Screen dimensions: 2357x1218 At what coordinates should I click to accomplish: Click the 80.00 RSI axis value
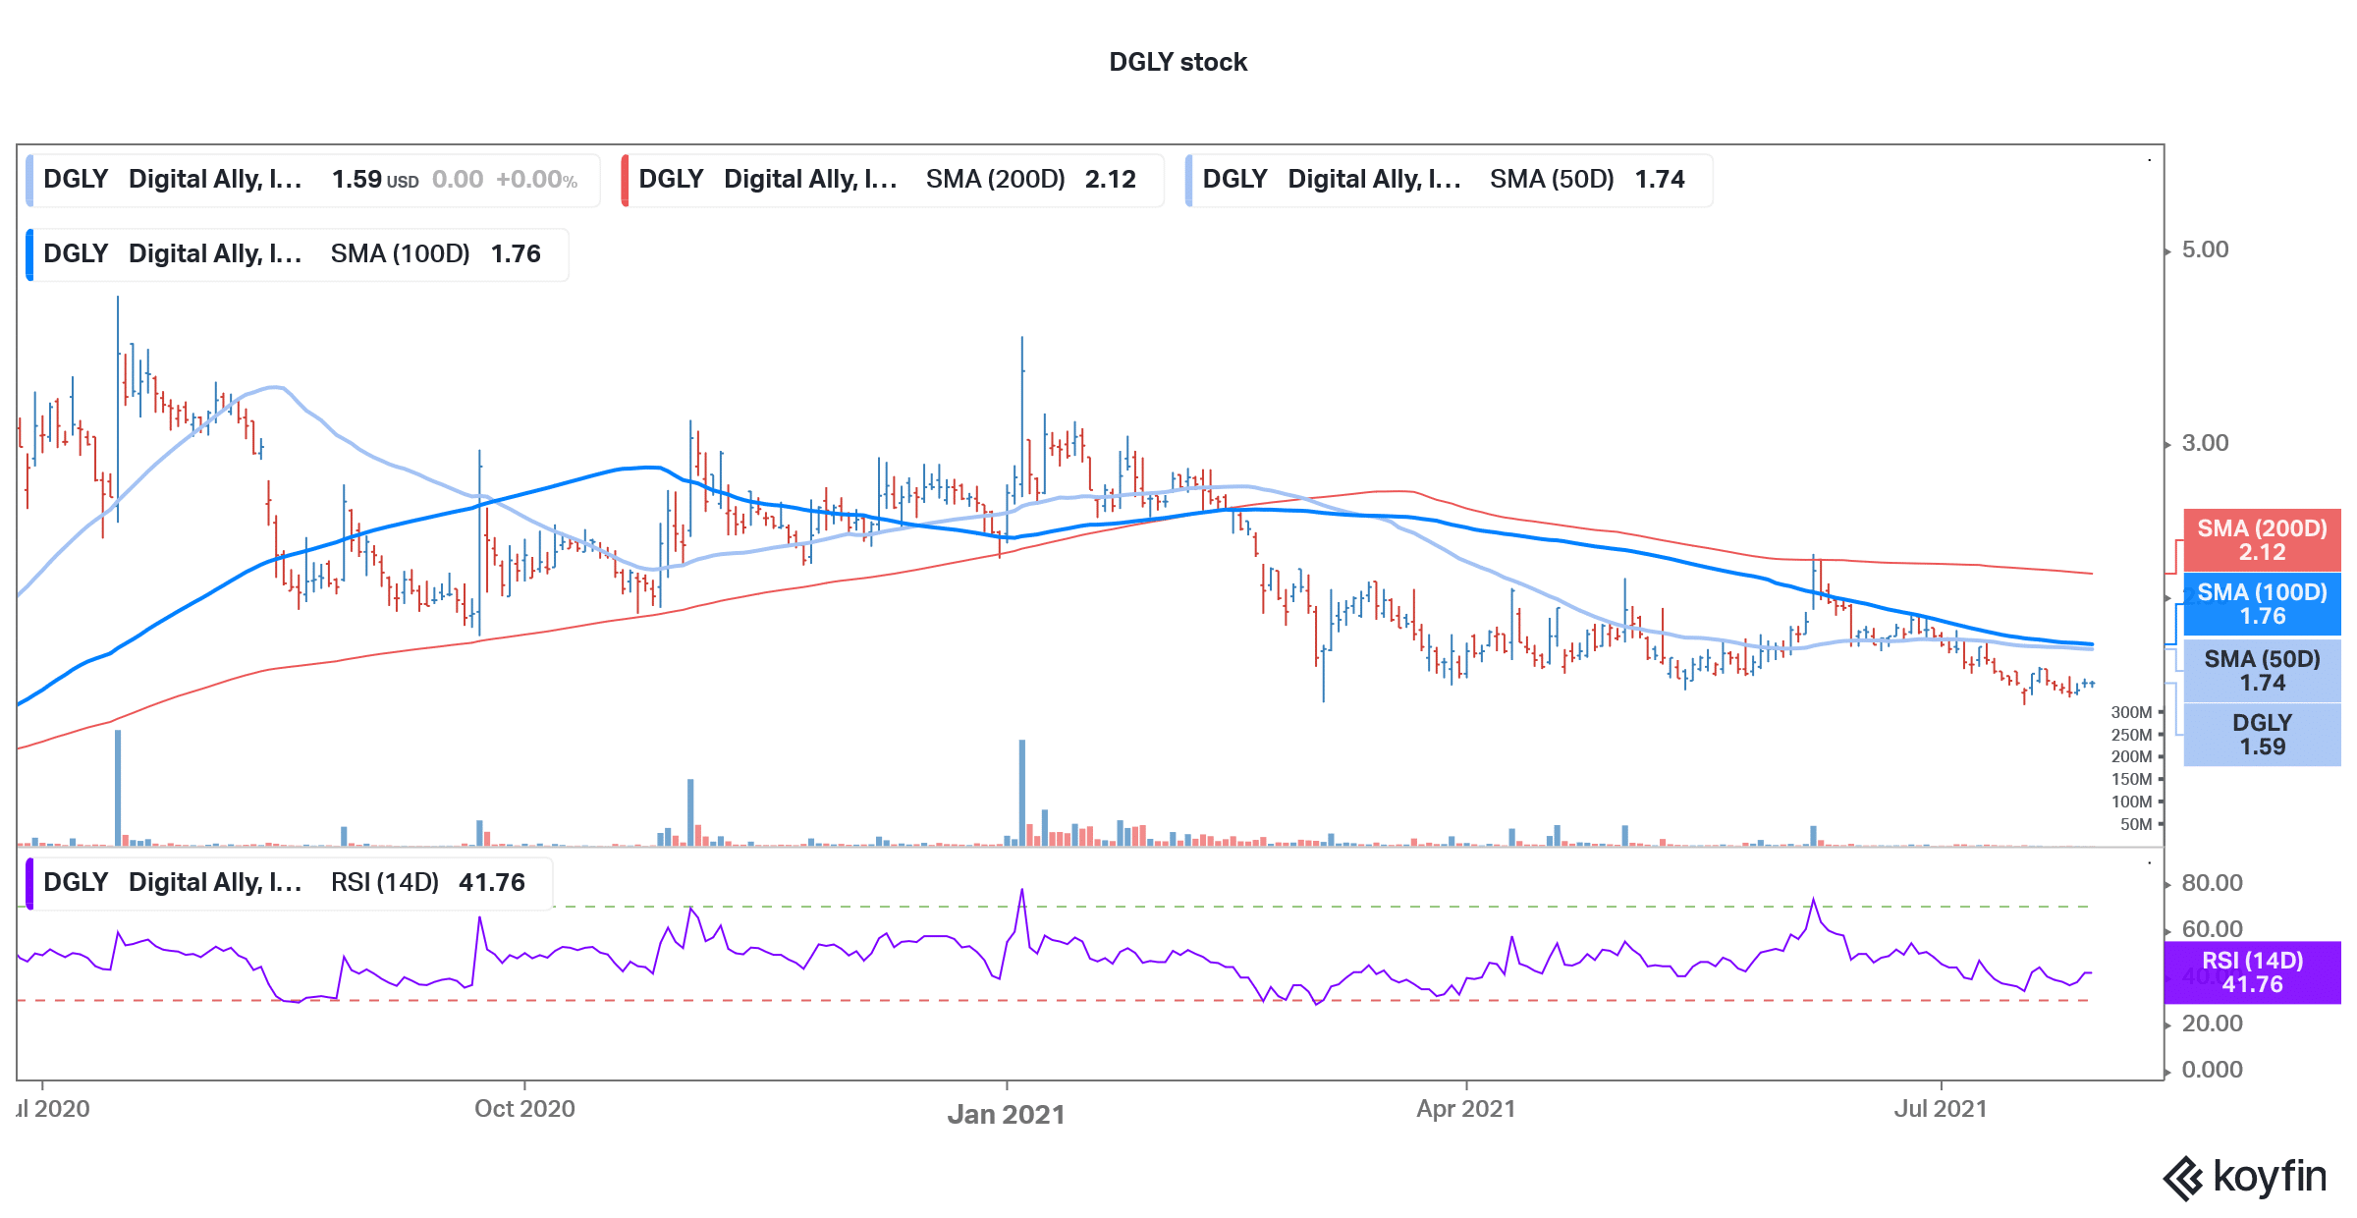[2212, 883]
